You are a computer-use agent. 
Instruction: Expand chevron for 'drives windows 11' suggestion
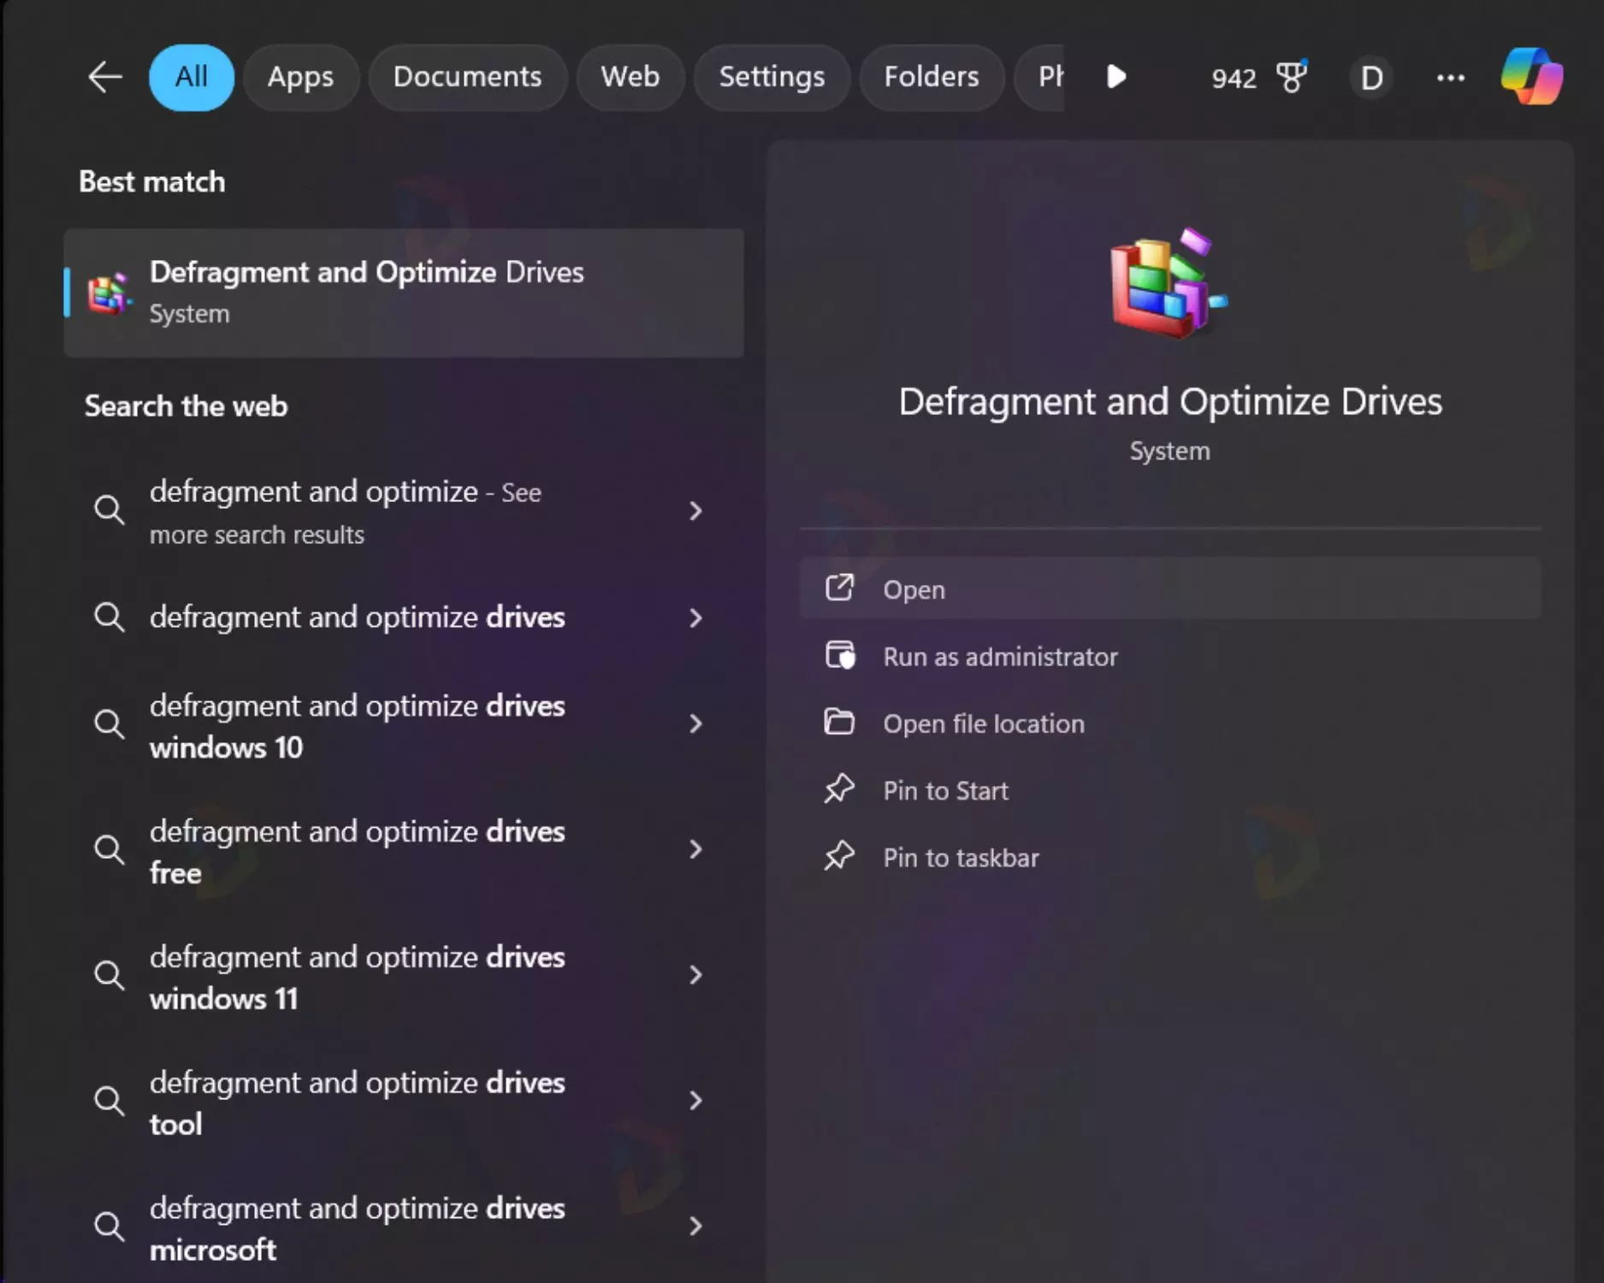(695, 975)
